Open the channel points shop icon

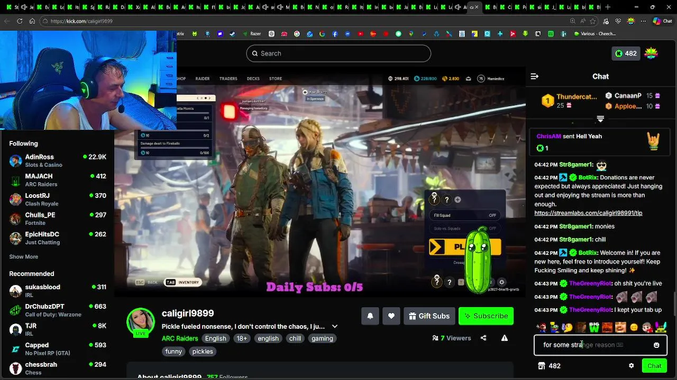point(542,366)
